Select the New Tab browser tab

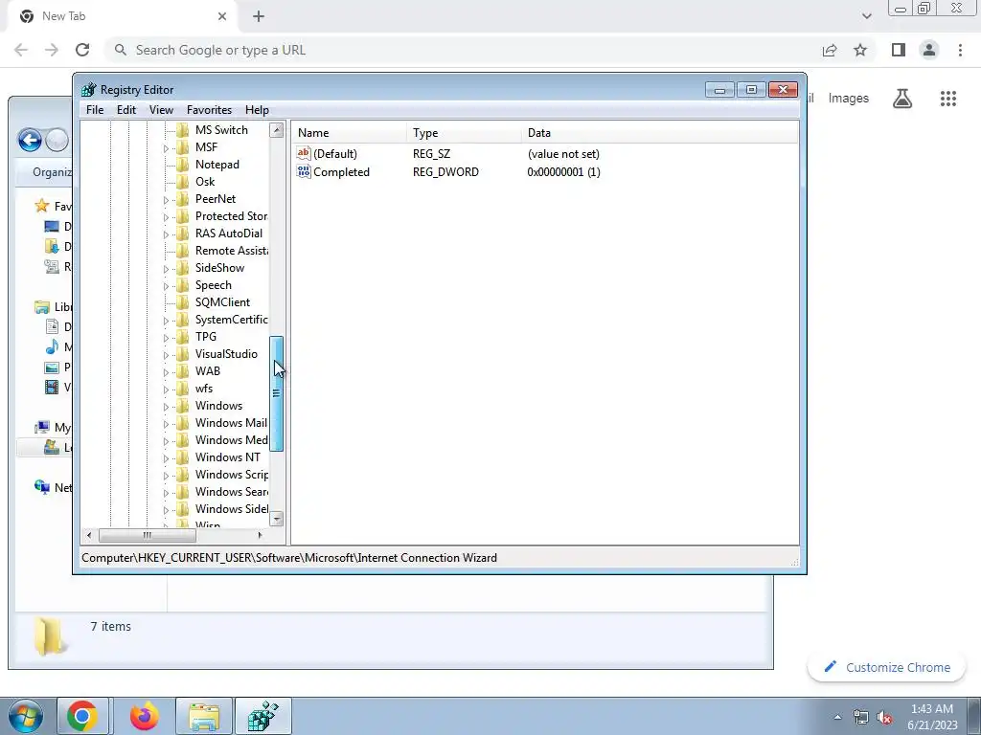(122, 16)
